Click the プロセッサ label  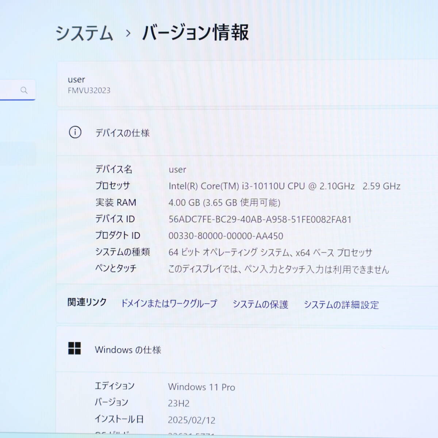coord(112,185)
